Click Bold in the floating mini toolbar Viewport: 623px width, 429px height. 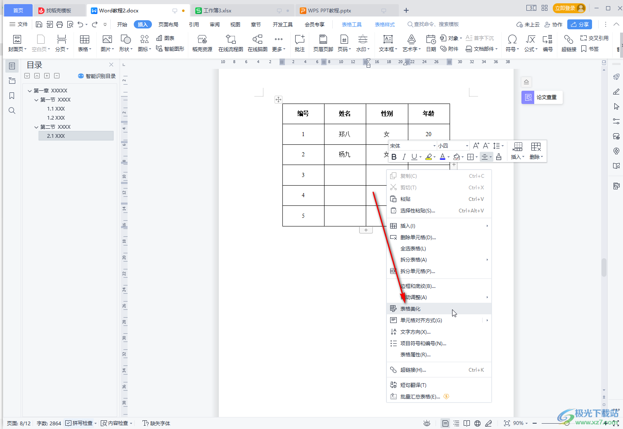point(394,157)
